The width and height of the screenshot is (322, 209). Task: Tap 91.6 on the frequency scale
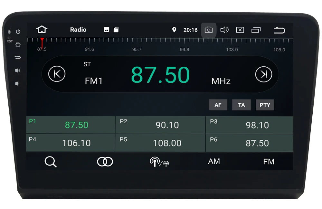[90, 49]
